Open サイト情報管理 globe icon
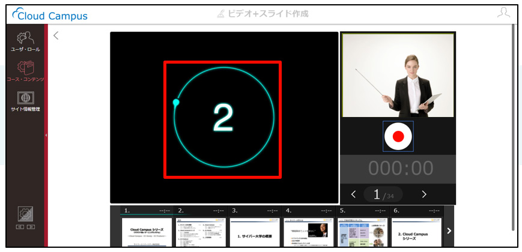Screen dimensions: 522x252 pos(25,101)
